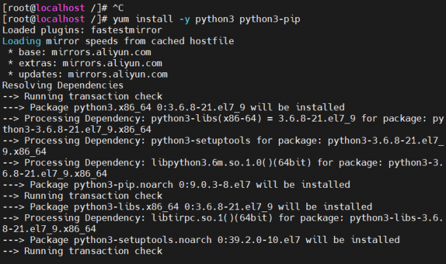Screen dimensions: 446x264
Task: Select the '* extras: mirrors.aliyun.com' line
Action: tap(85, 63)
